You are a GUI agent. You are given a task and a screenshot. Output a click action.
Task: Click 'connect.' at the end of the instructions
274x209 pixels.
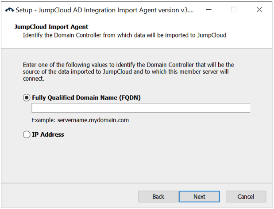[x=34, y=79]
